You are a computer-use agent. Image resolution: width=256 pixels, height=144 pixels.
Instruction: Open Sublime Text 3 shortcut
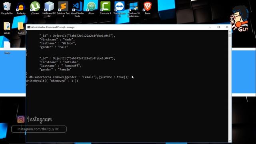pos(63,9)
